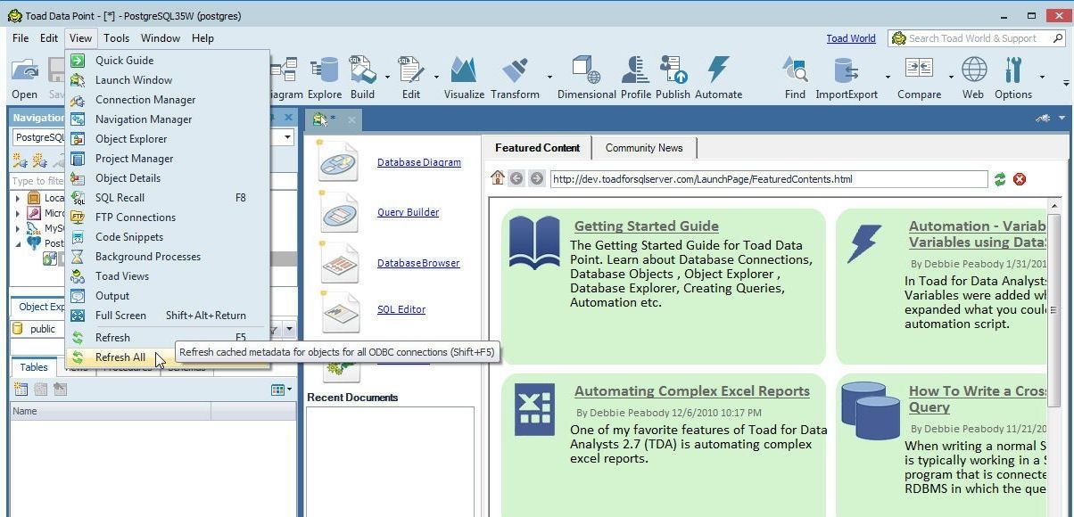The height and width of the screenshot is (517, 1074).
Task: Open the Tools menu
Action: point(116,38)
